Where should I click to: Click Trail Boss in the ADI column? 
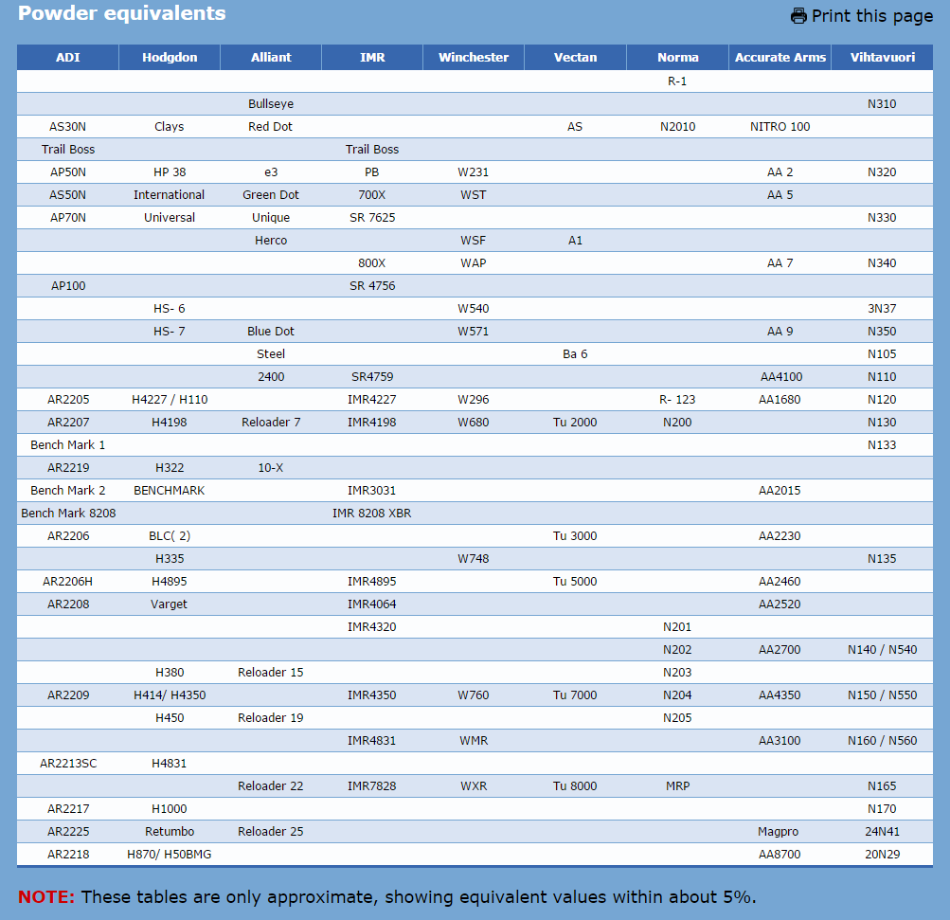68,150
